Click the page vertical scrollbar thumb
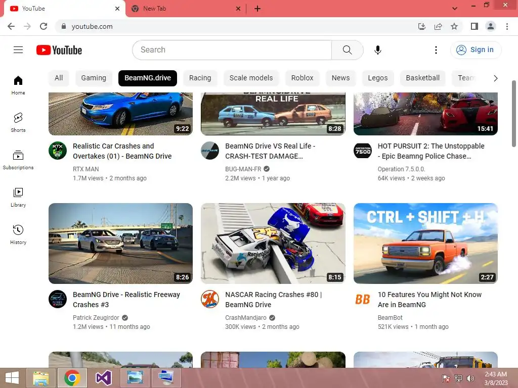518x388 pixels. point(514,114)
